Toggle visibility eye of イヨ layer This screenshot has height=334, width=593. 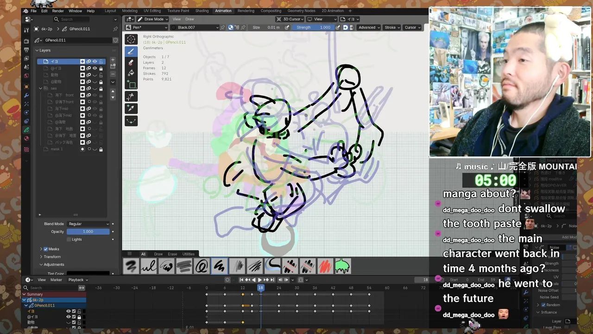(x=95, y=61)
